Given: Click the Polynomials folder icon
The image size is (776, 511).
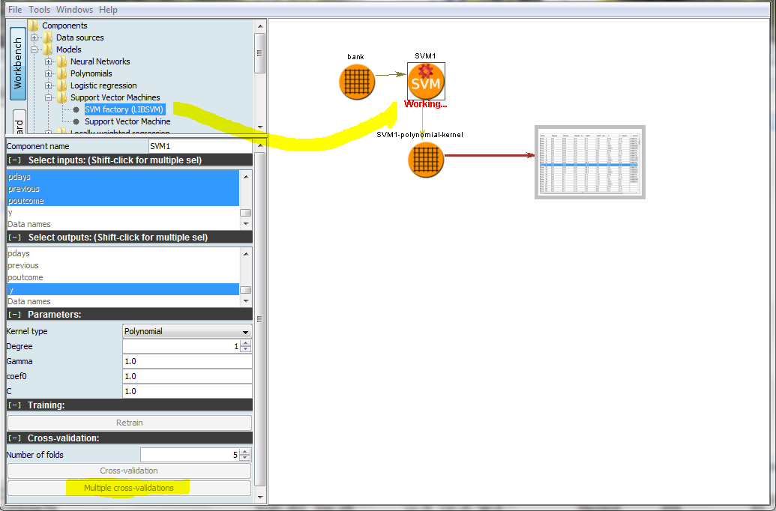Looking at the screenshot, I should (x=62, y=73).
